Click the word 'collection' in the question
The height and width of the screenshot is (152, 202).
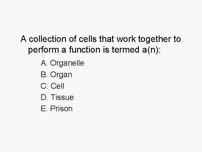click(47, 39)
